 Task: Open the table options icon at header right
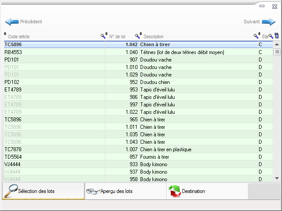point(277,36)
